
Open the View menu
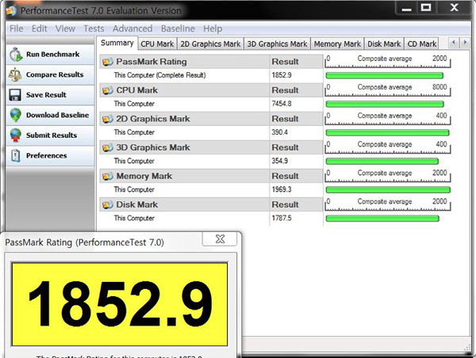(65, 29)
